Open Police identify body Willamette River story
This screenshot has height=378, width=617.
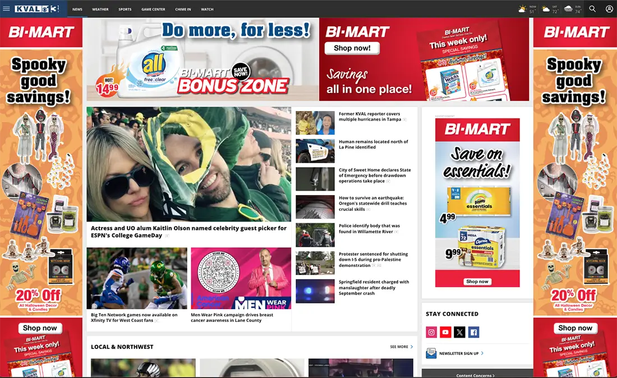pos(369,228)
